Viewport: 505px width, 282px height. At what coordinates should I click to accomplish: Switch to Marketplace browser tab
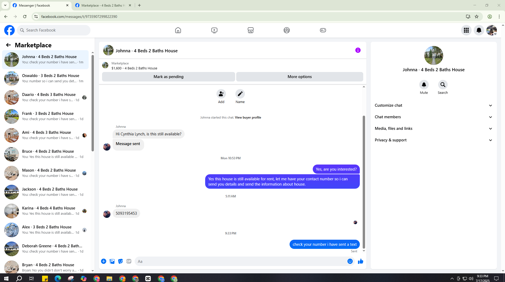tap(103, 5)
